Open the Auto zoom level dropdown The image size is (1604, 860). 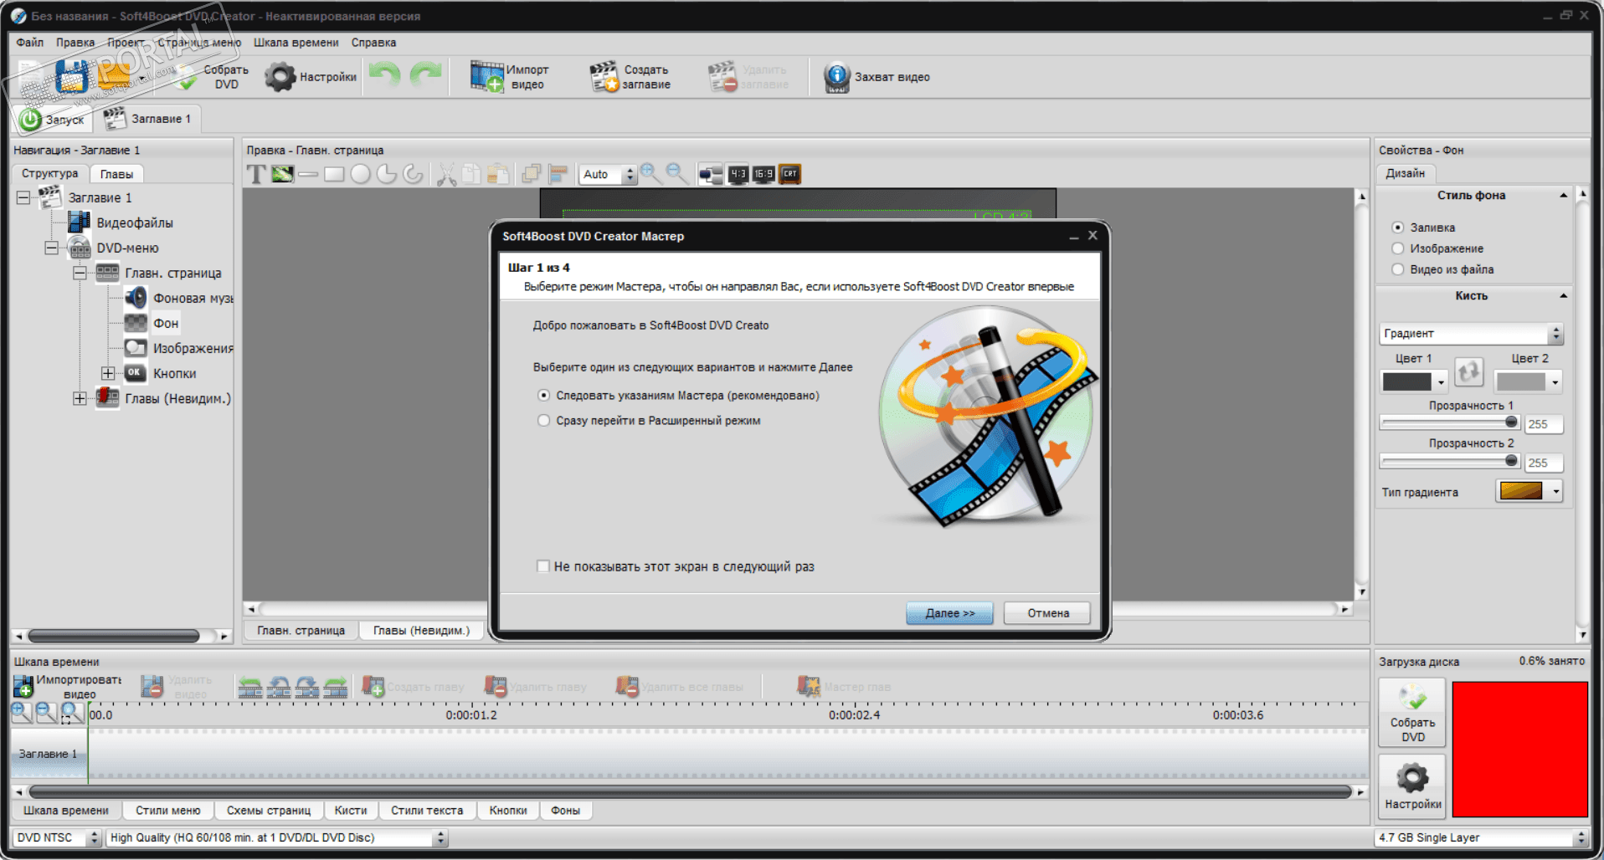point(630,174)
